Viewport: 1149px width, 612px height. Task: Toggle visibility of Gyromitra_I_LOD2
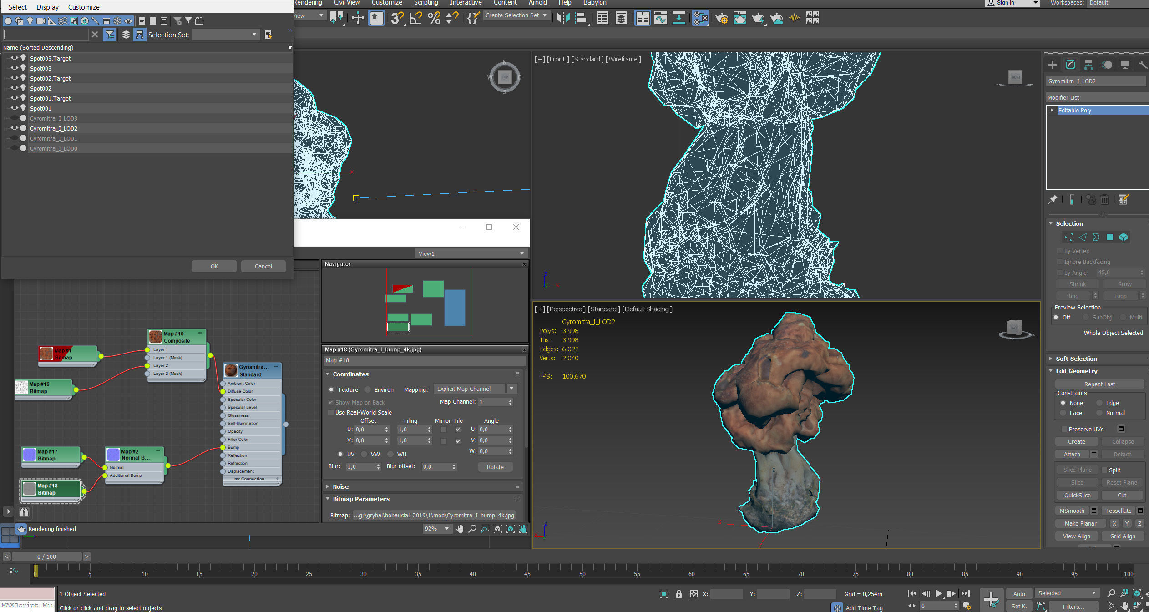pyautogui.click(x=14, y=128)
